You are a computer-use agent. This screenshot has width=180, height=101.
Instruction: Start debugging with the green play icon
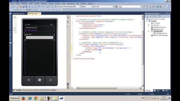click(56, 7)
